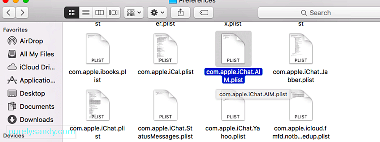Select the com.apple.iChat.StatusMessages.plist file icon
Image resolution: width=380 pixels, height=142 pixels.
point(166,105)
